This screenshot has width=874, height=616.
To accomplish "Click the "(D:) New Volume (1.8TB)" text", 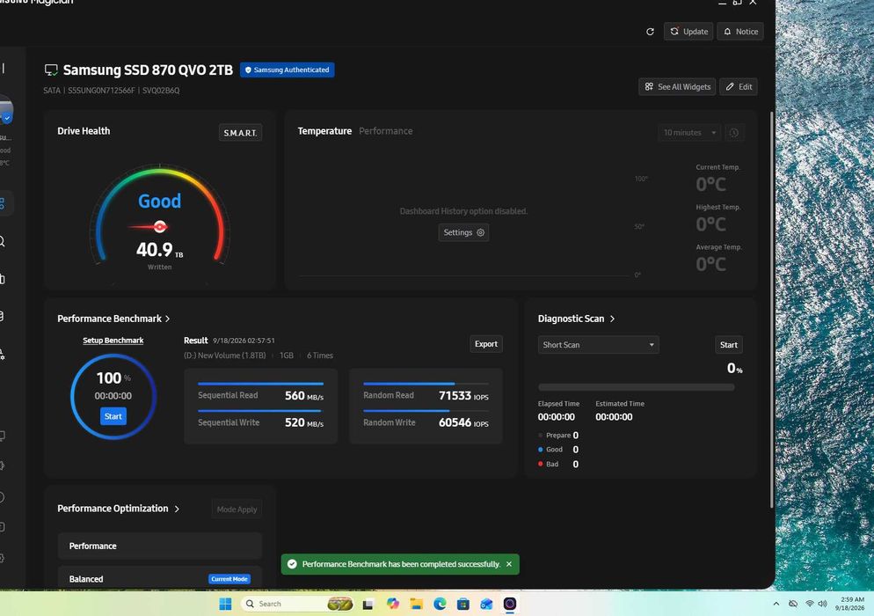I will coord(224,356).
